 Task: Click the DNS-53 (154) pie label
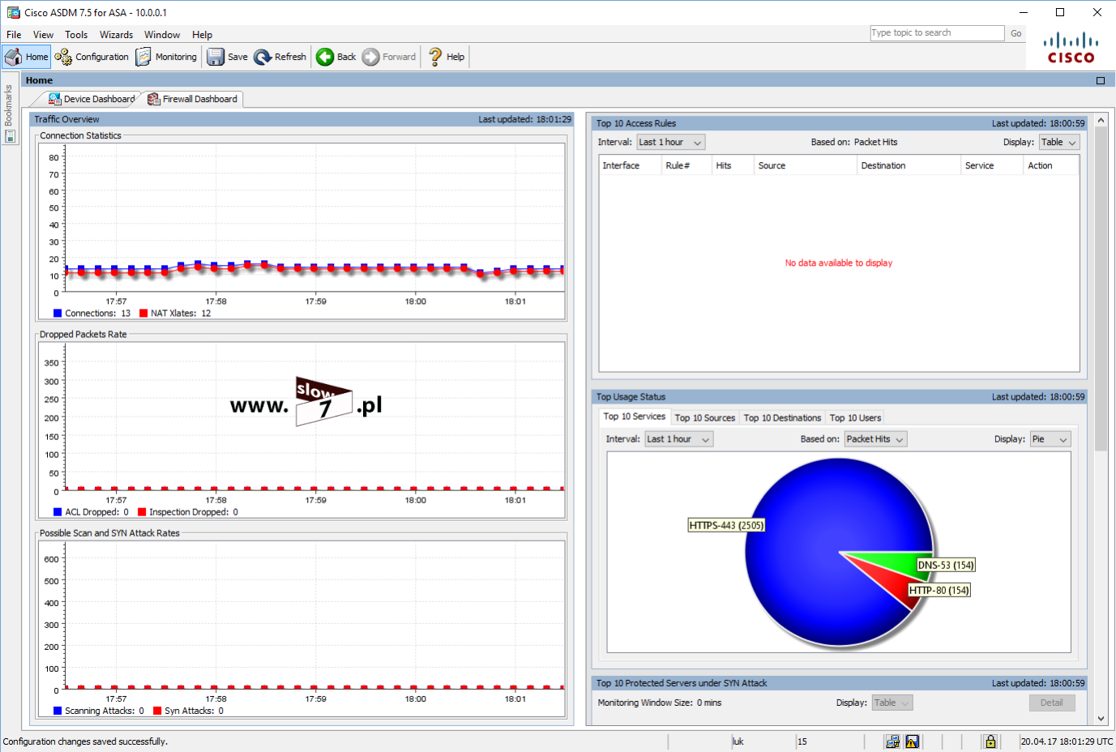(946, 565)
